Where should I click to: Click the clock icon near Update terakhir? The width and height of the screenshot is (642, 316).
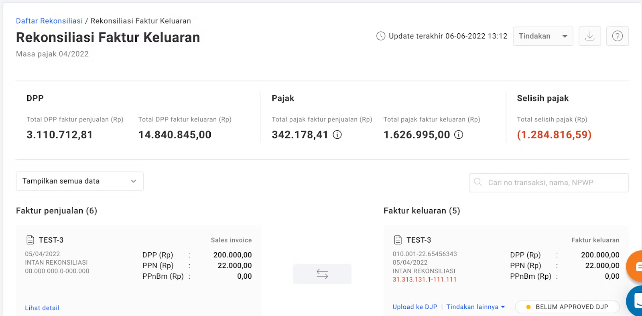pos(381,36)
